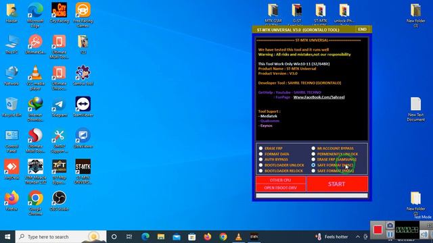Viewport: 433px width, 243px height.
Task: Click the recorder elapsed time display
Action: (407, 230)
